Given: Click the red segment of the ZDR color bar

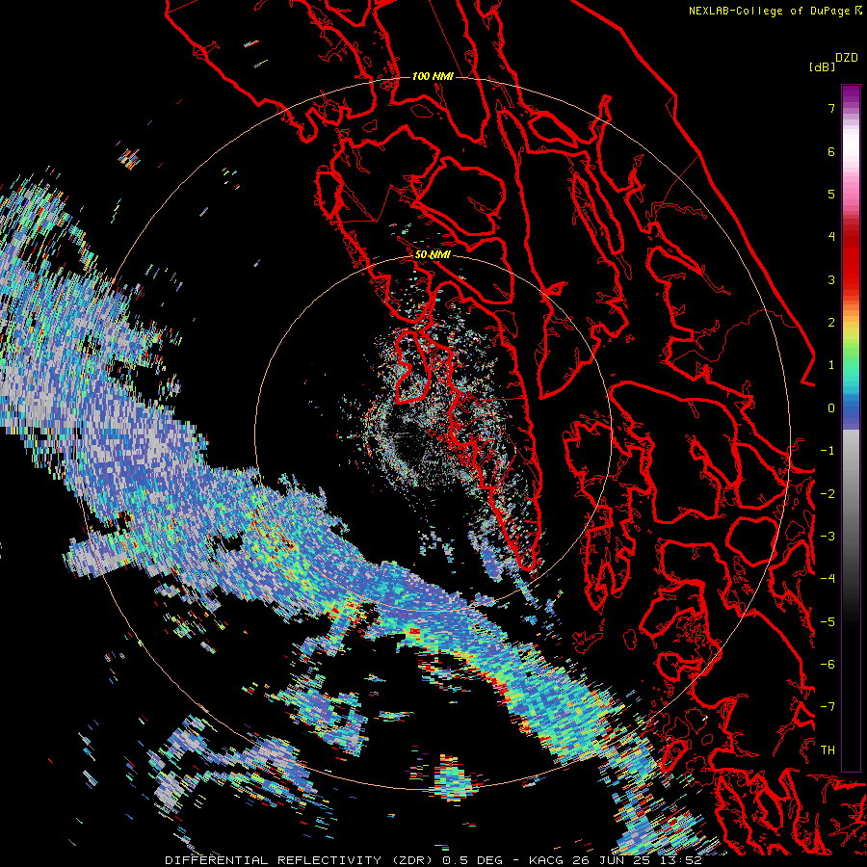Looking at the screenshot, I should click(x=851, y=260).
